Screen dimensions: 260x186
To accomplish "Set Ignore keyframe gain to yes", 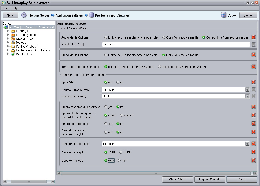I will (106, 124).
